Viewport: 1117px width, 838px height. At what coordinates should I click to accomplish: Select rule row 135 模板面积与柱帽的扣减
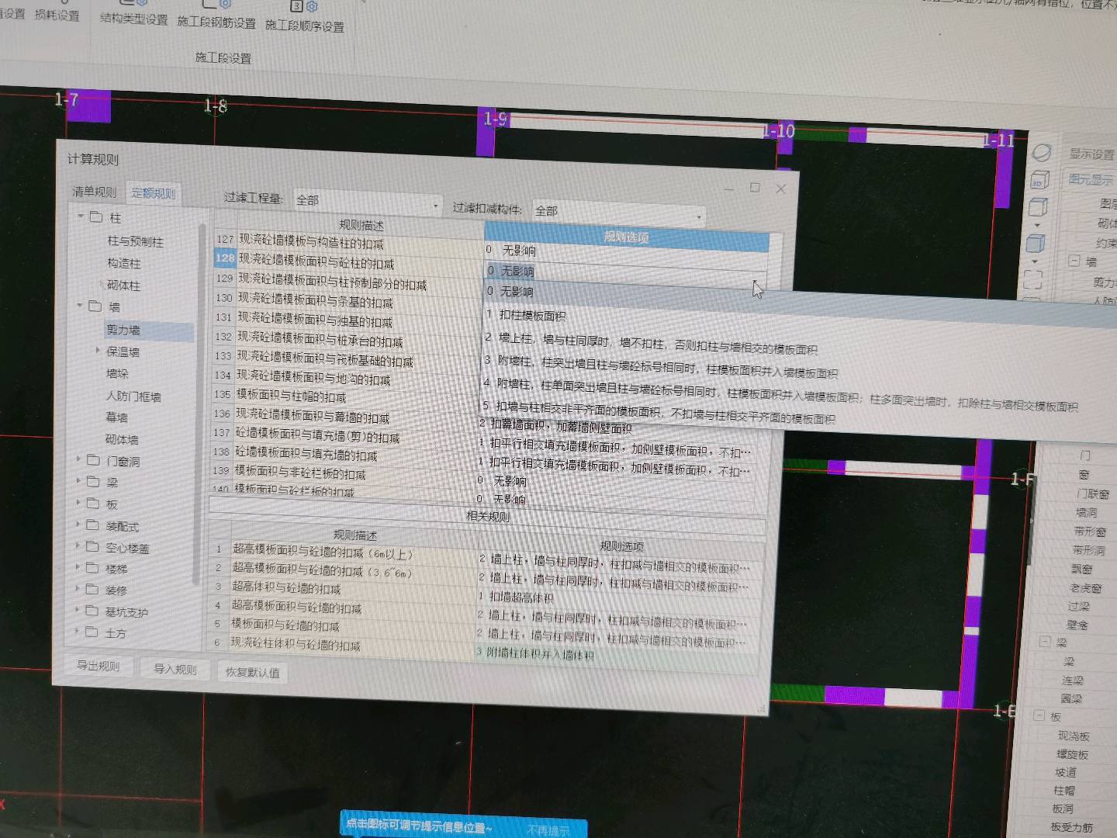[345, 396]
